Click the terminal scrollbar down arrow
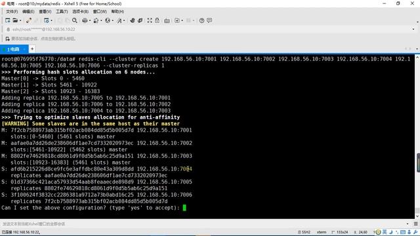420x236 pixels. 417,216
